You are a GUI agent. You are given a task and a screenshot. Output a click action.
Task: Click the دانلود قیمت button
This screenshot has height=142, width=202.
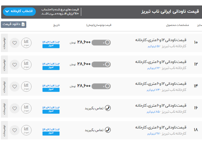(x=14, y=24)
